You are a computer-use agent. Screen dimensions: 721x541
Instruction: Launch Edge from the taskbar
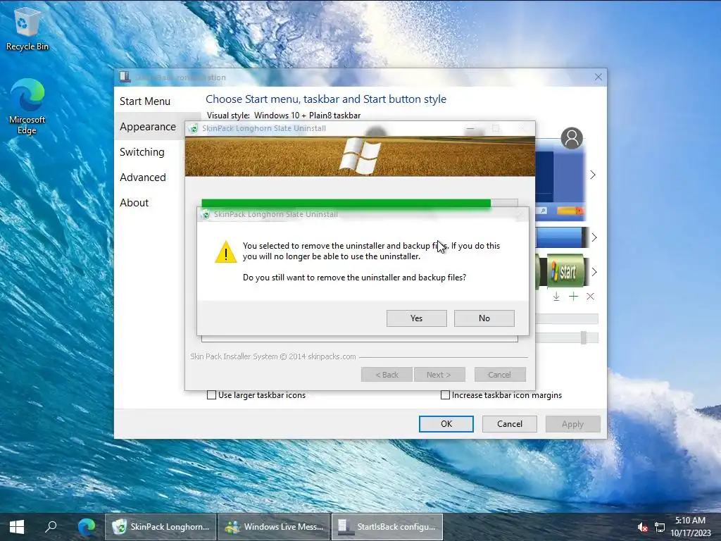coord(87,527)
